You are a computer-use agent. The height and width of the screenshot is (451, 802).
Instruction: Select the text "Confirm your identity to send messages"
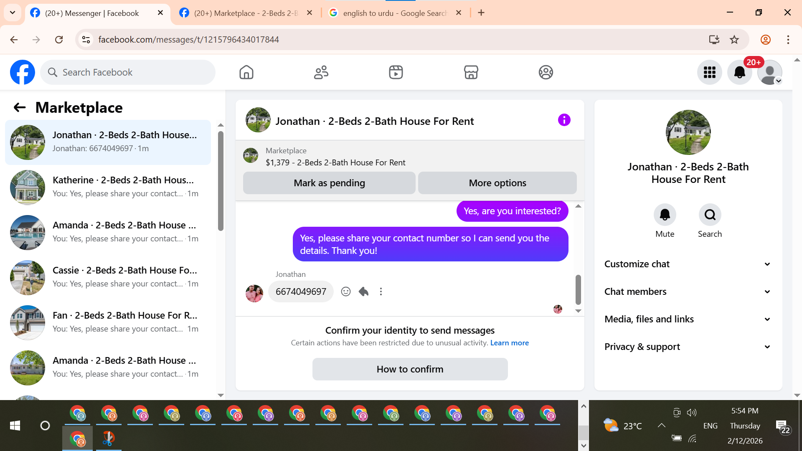[410, 330]
